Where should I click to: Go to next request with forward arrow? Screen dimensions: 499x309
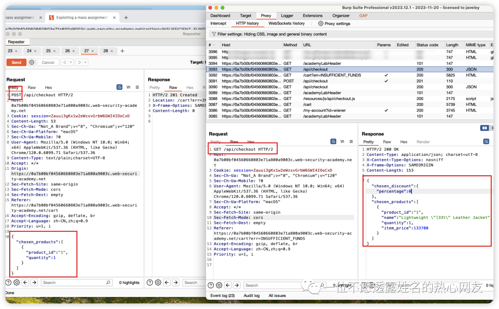79,62
